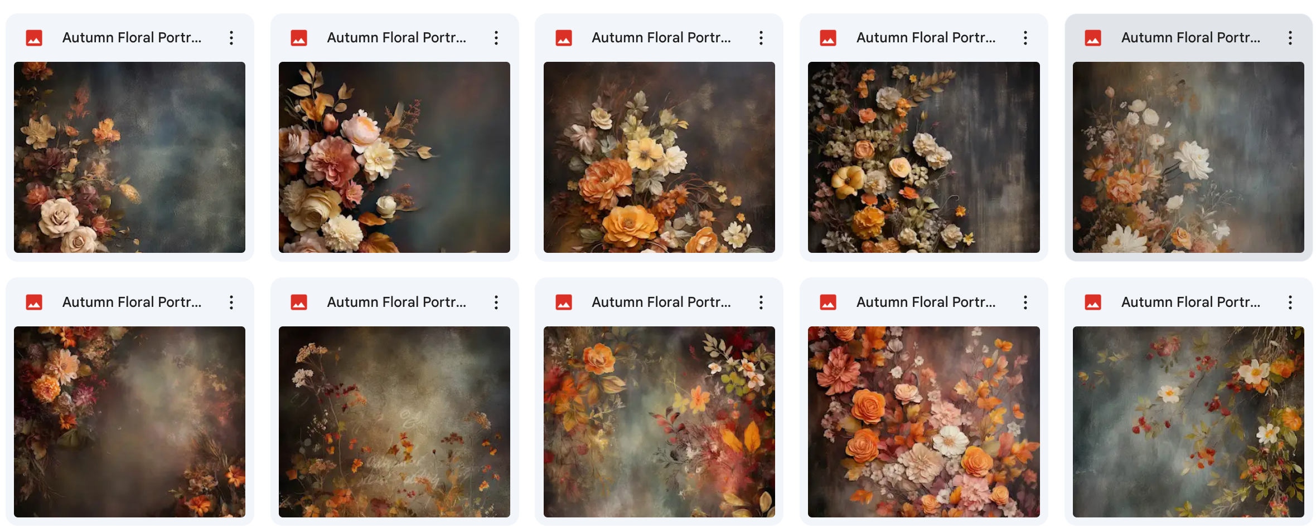Open the thumbnail preview of the orange bouquet image
This screenshot has height=528, width=1316.
pos(659,158)
